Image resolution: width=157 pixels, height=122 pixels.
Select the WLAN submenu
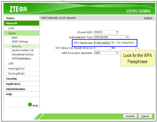tap(22, 33)
